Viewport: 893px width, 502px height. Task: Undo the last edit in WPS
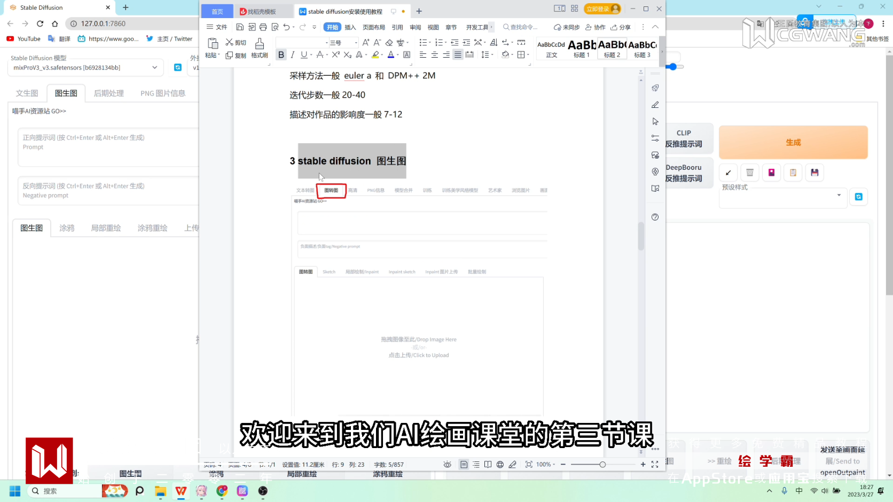[287, 27]
